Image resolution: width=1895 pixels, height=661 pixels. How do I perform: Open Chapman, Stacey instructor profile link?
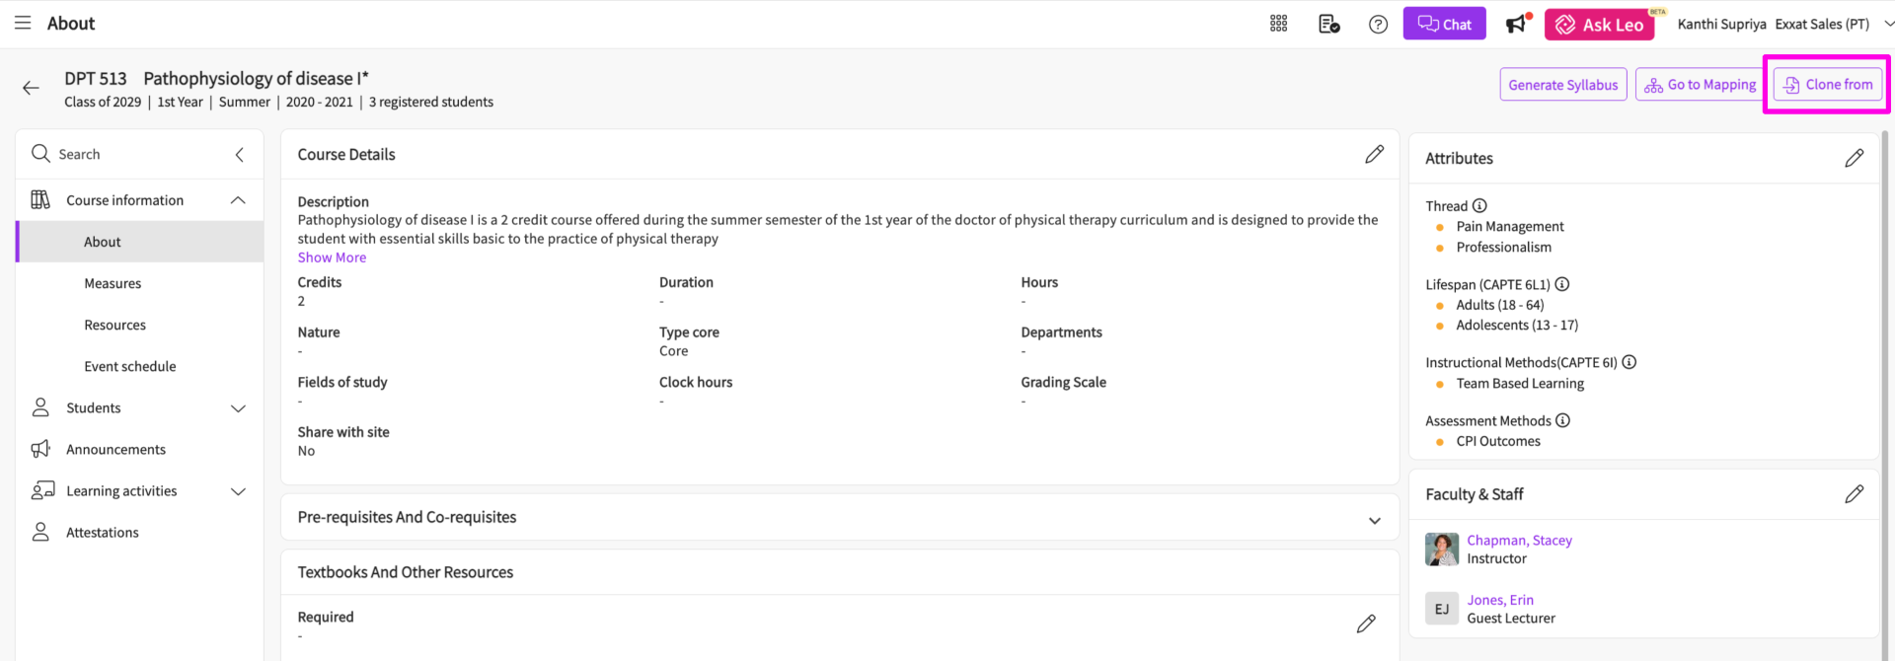pos(1519,541)
